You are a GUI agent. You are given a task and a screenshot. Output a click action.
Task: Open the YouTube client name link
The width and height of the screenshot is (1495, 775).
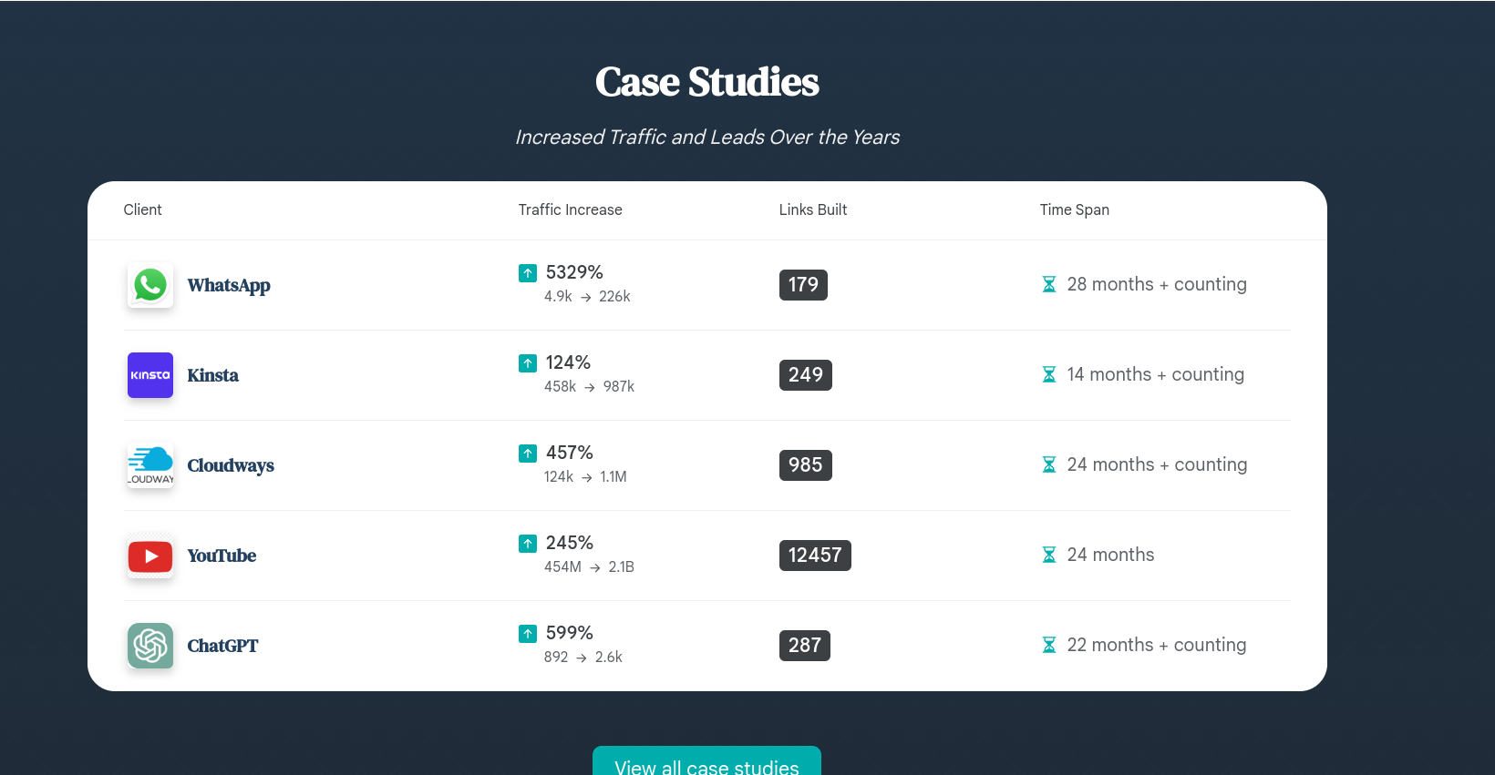pos(222,556)
